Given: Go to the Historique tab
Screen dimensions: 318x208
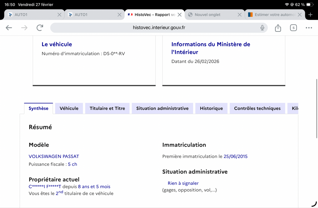Looking at the screenshot, I should pyautogui.click(x=211, y=108).
